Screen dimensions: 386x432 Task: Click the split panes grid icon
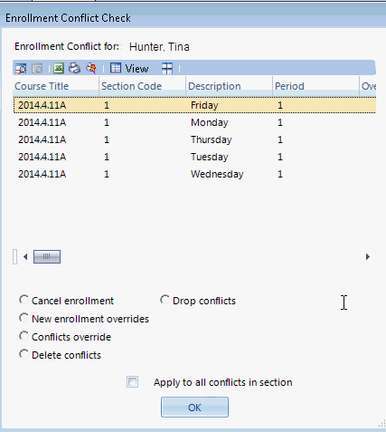(x=167, y=69)
